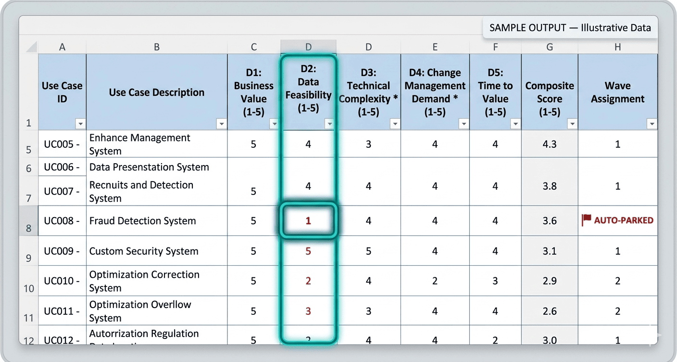Click the 'AUTO-PARKED' text in the UC008 row

624,220
